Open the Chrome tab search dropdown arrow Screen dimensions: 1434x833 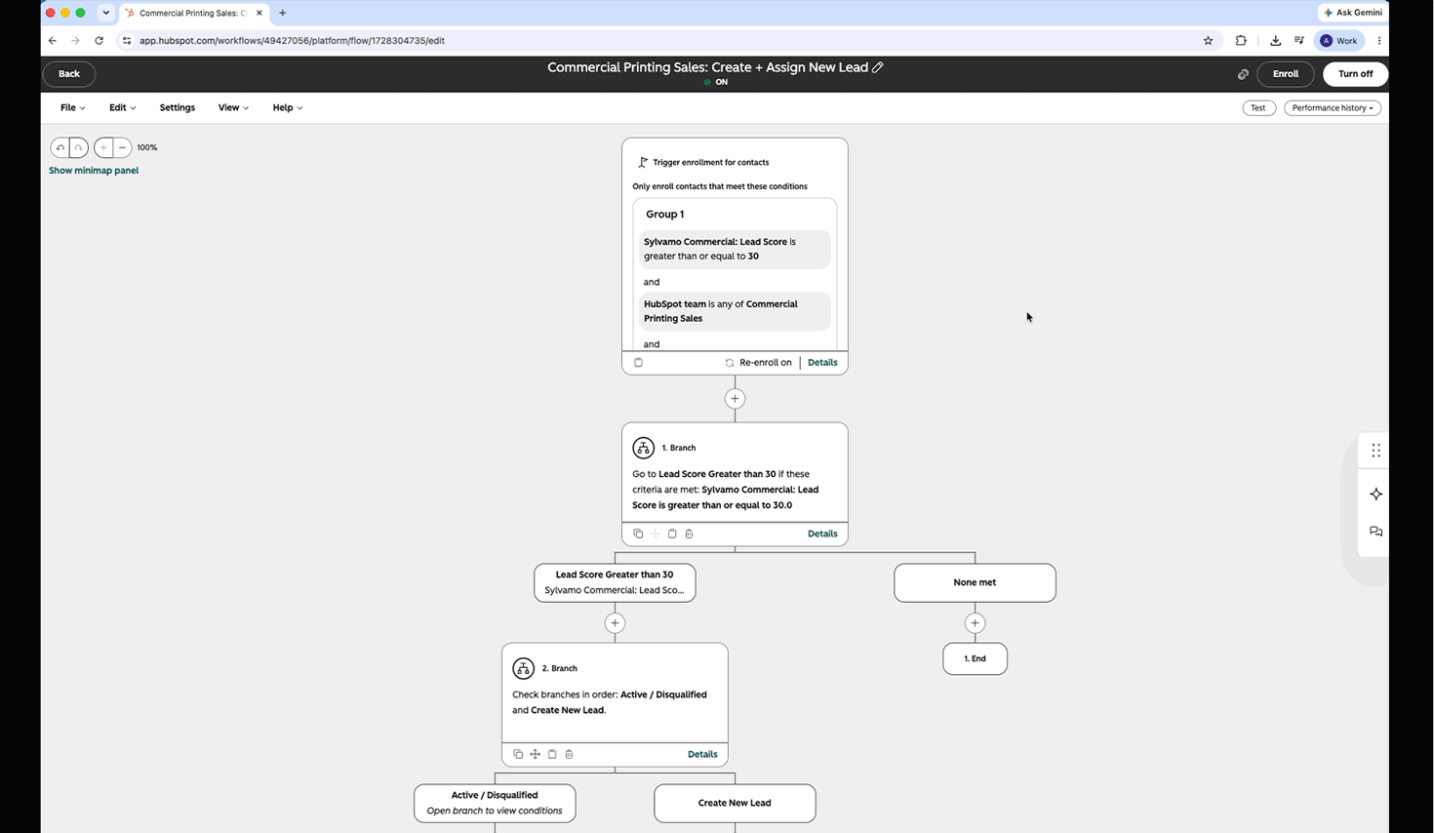105,14
